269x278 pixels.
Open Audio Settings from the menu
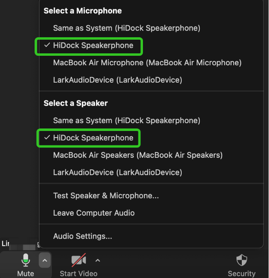pos(82,236)
